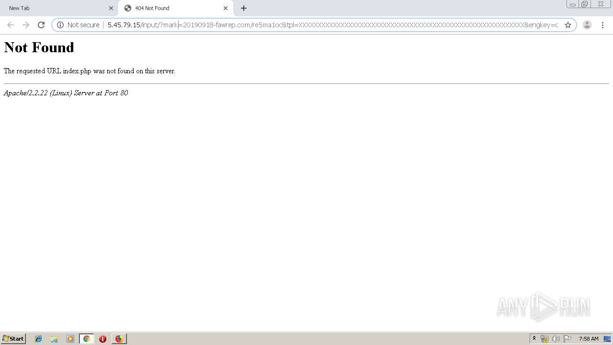
Task: View site information Not secure icon
Action: 60,25
